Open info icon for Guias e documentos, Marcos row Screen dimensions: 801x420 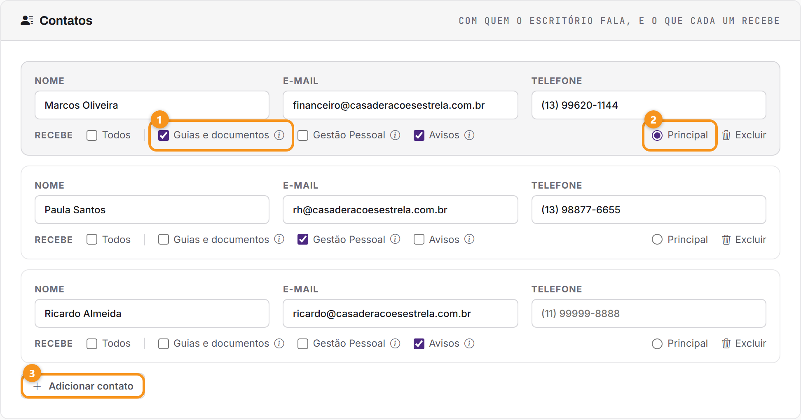tap(279, 135)
